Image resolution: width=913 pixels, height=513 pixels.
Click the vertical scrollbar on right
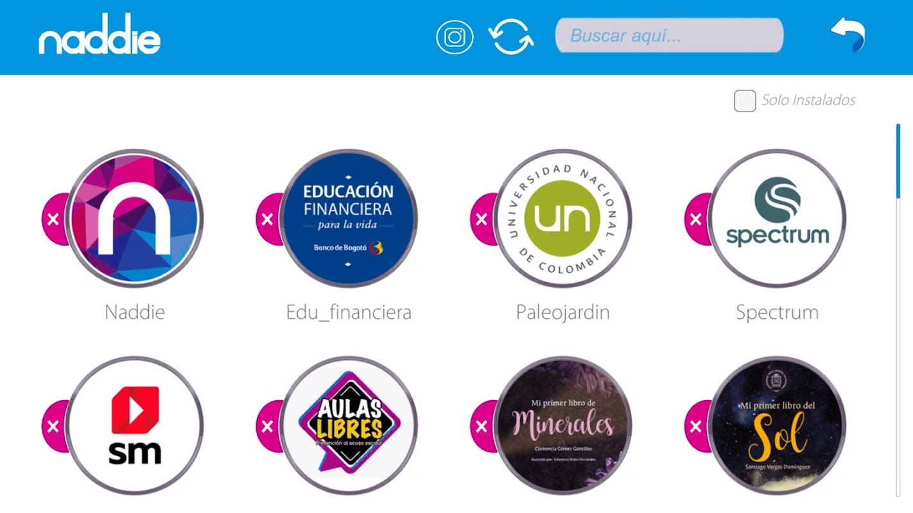click(898, 310)
